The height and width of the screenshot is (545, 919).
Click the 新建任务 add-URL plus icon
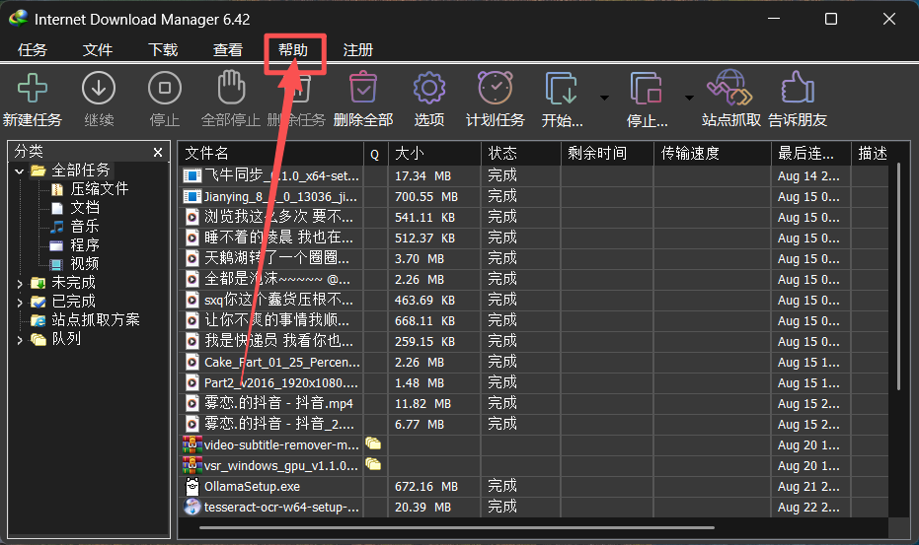tap(33, 88)
